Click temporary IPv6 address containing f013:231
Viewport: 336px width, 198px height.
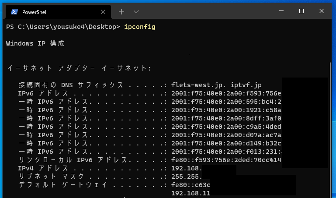click(227, 152)
